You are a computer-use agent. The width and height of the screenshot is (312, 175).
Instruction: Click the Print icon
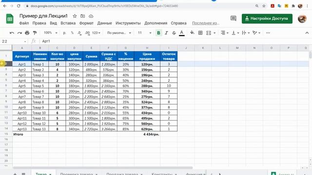(x=27, y=33)
